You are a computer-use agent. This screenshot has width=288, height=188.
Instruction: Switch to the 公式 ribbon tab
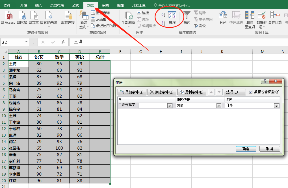click(x=75, y=5)
